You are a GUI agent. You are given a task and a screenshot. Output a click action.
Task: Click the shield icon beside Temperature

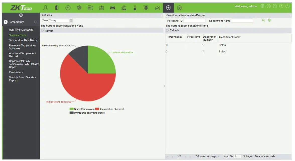(x=6, y=22)
